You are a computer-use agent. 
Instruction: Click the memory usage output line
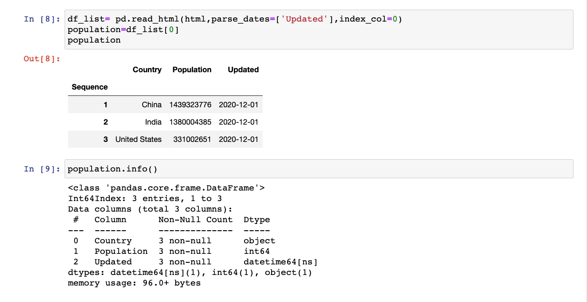(x=133, y=283)
